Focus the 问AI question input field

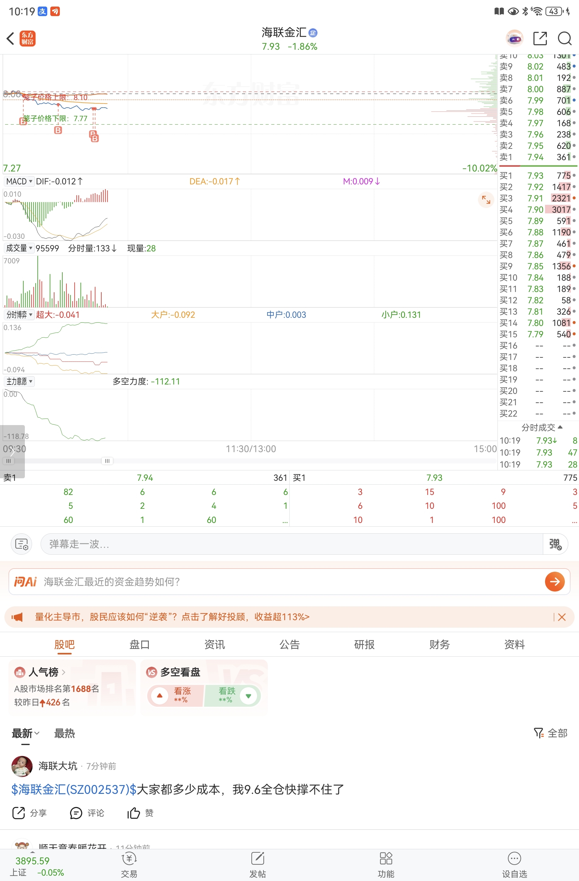click(x=289, y=581)
